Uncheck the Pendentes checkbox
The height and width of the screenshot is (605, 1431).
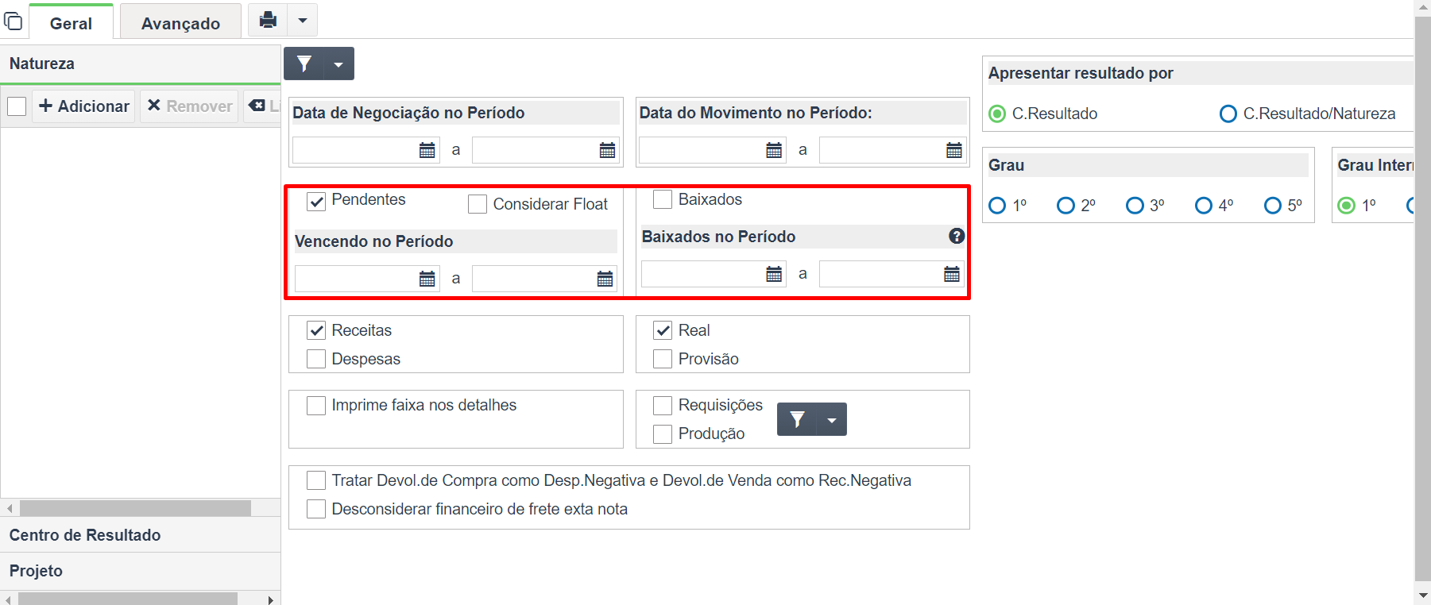click(x=316, y=201)
